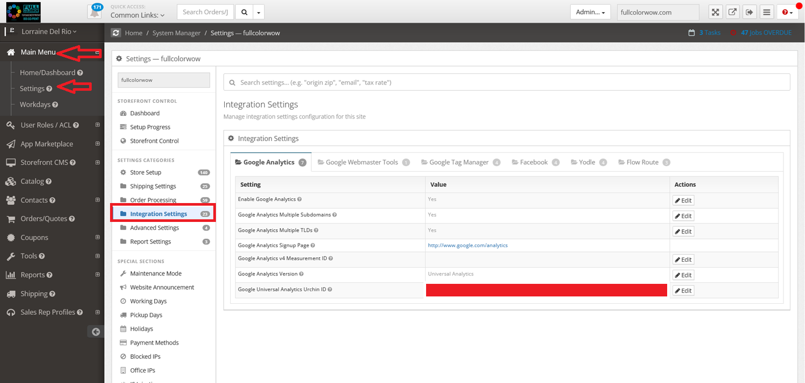Open the Admin dropdown menu

tap(590, 12)
